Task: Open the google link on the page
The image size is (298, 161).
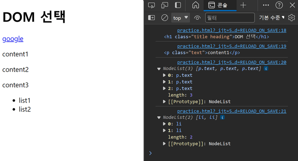Action: click(13, 39)
